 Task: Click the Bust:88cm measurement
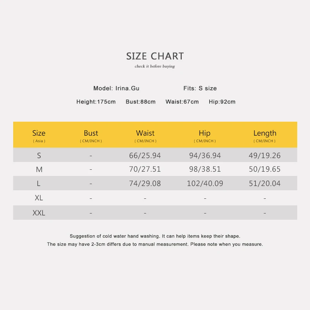click(141, 102)
